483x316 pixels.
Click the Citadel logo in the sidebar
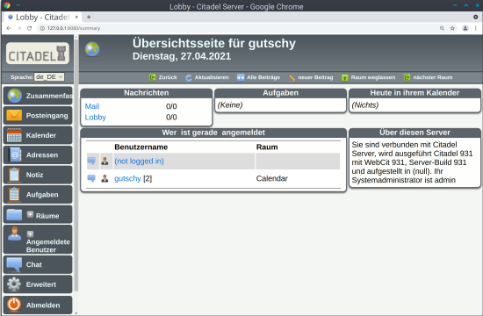pos(38,54)
